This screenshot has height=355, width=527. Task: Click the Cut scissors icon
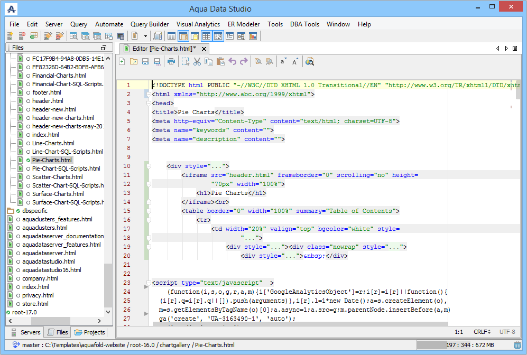tap(197, 62)
